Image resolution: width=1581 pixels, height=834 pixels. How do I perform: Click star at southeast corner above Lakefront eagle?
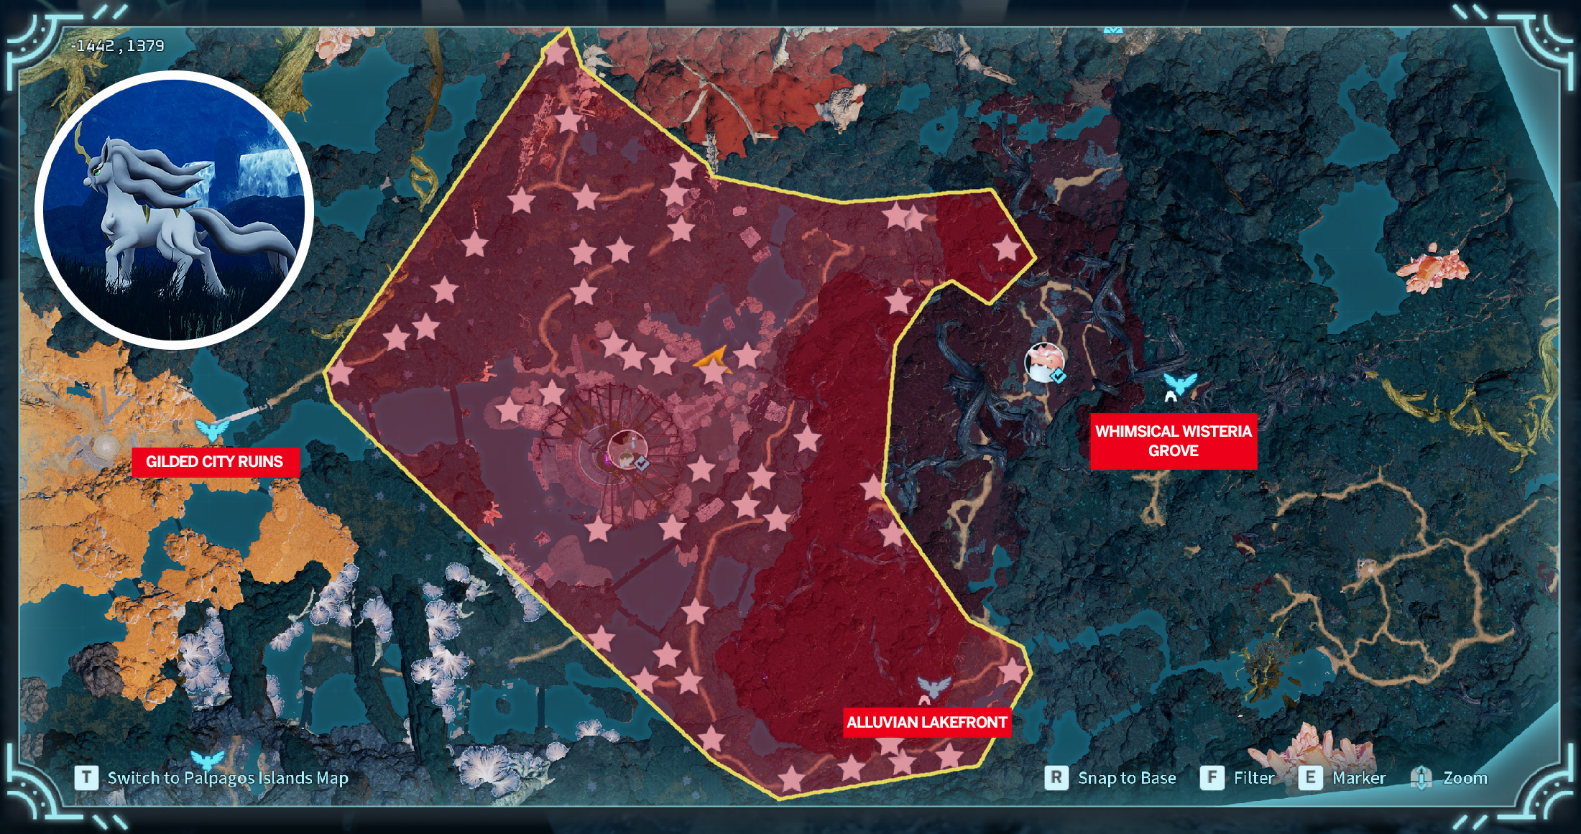click(x=1013, y=671)
